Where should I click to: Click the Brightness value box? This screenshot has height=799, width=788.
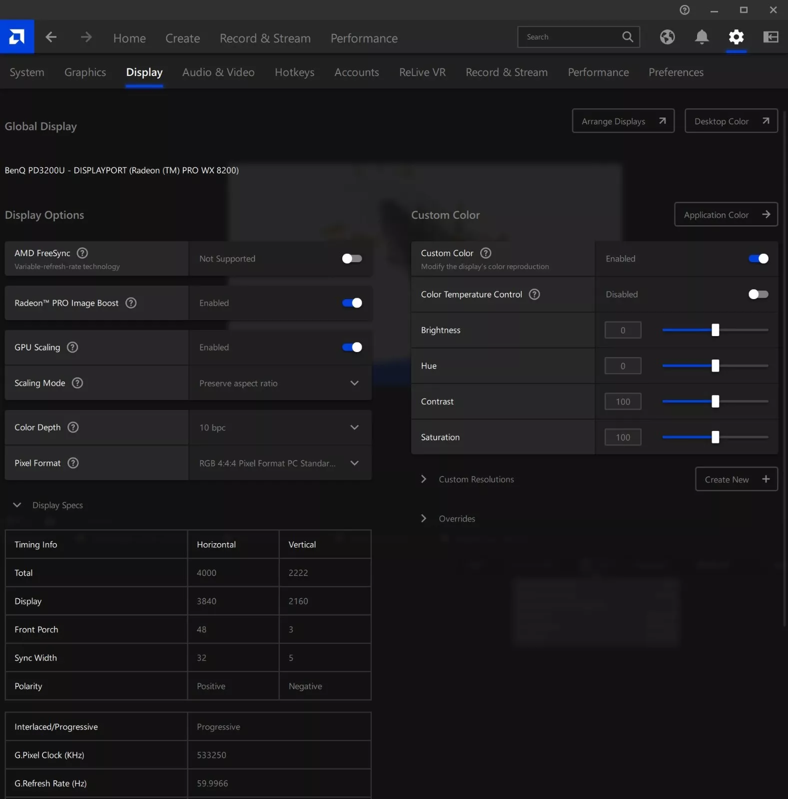[x=623, y=330]
